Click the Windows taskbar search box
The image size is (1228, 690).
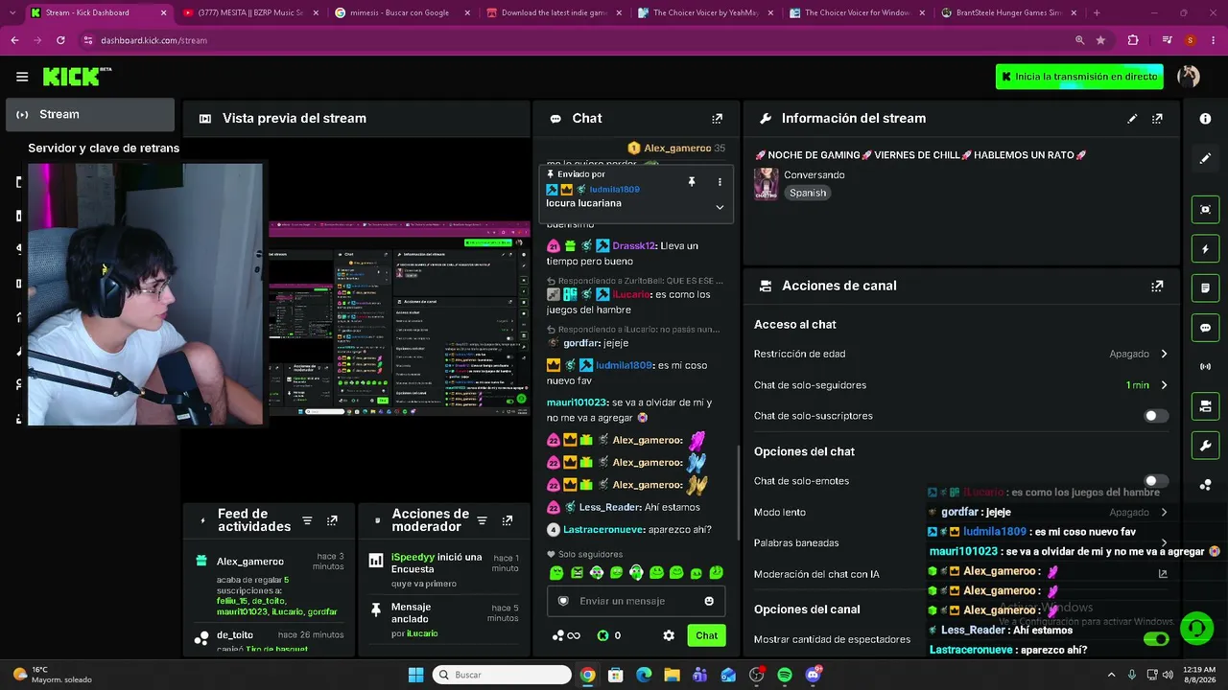pyautogui.click(x=502, y=675)
